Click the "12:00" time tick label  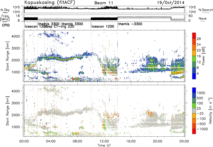point(104,141)
